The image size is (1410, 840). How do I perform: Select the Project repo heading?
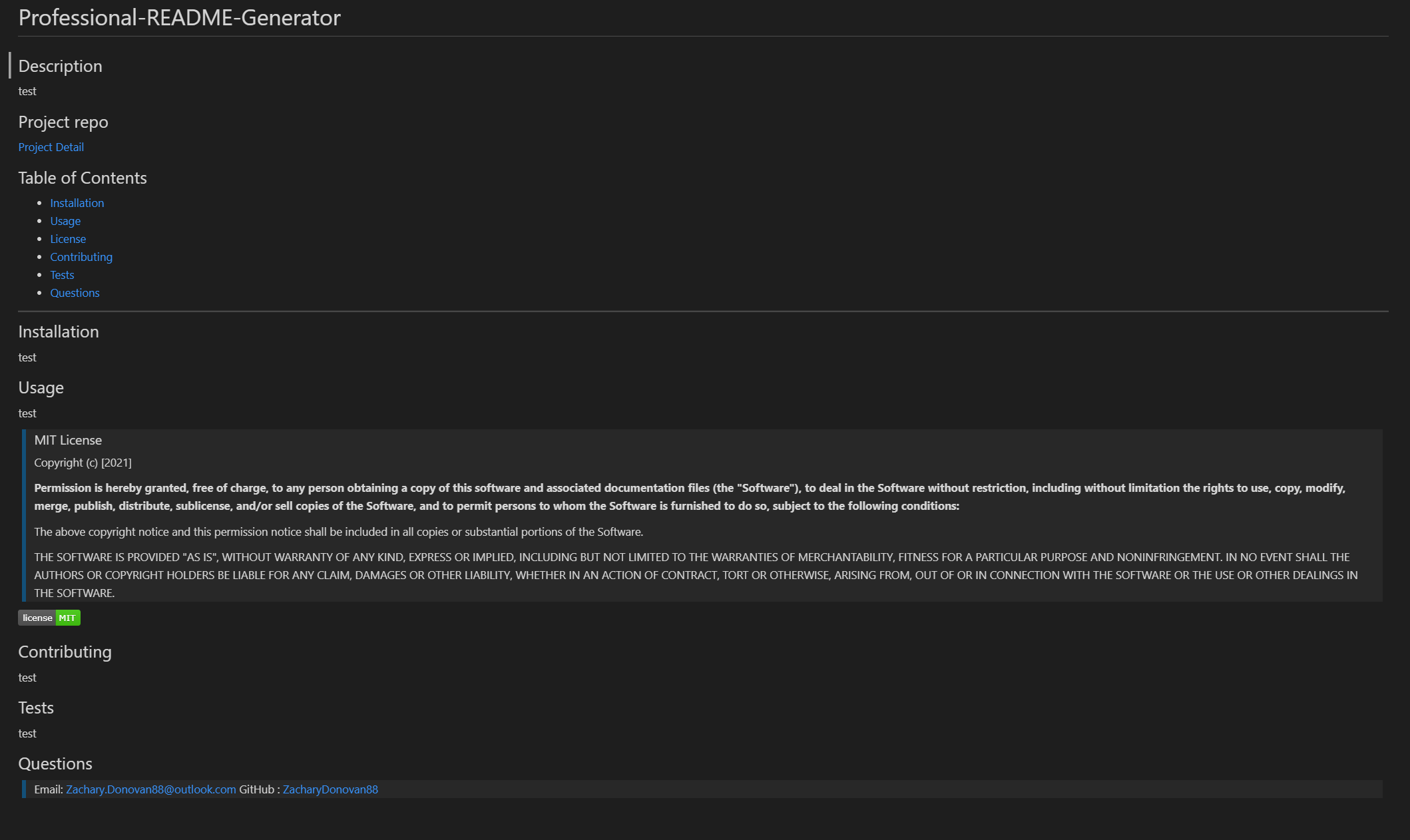coord(63,122)
